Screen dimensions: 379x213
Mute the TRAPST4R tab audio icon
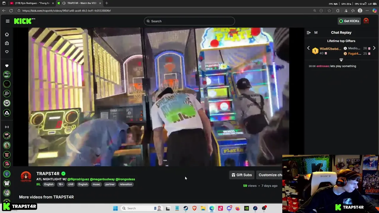(x=64, y=3)
